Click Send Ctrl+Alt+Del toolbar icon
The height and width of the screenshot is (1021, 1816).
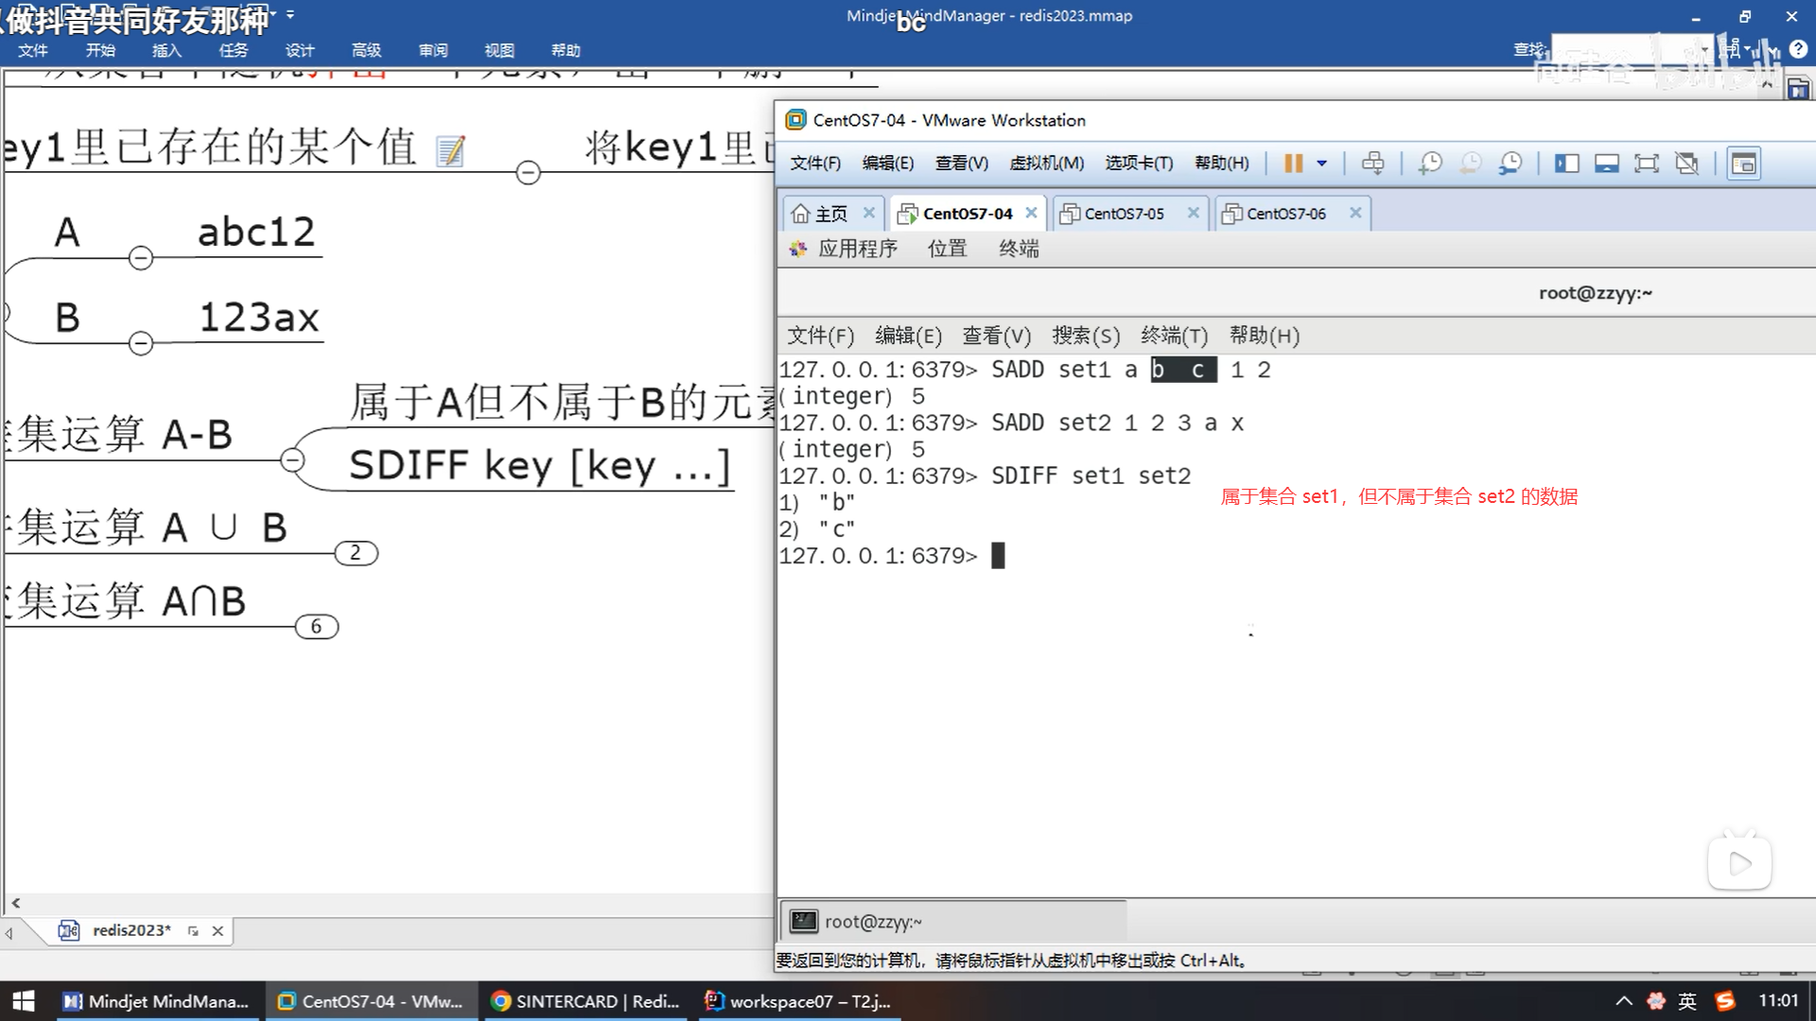(1372, 164)
